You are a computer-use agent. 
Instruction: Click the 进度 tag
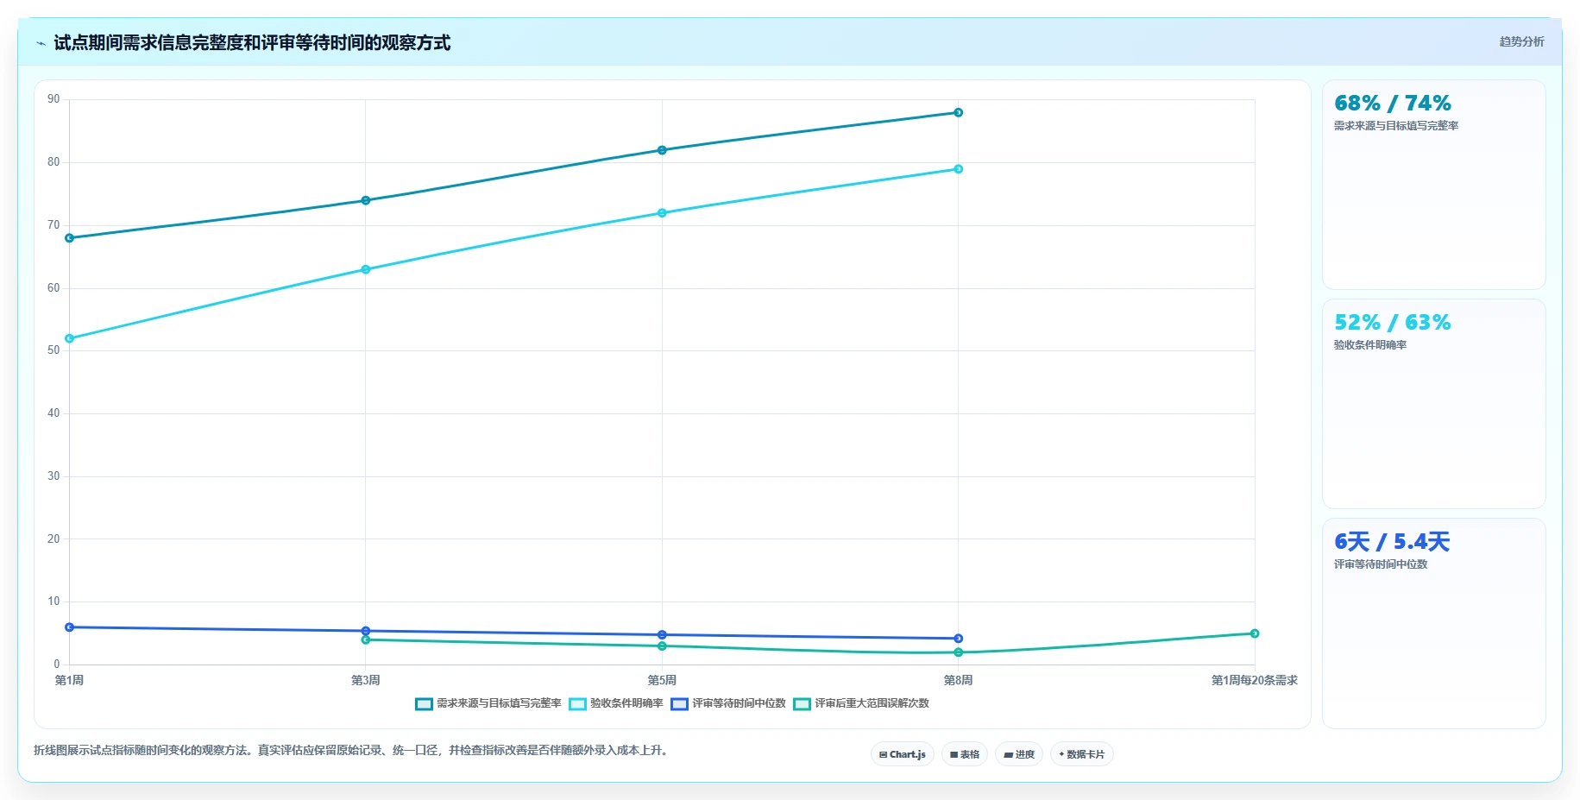pos(1019,754)
